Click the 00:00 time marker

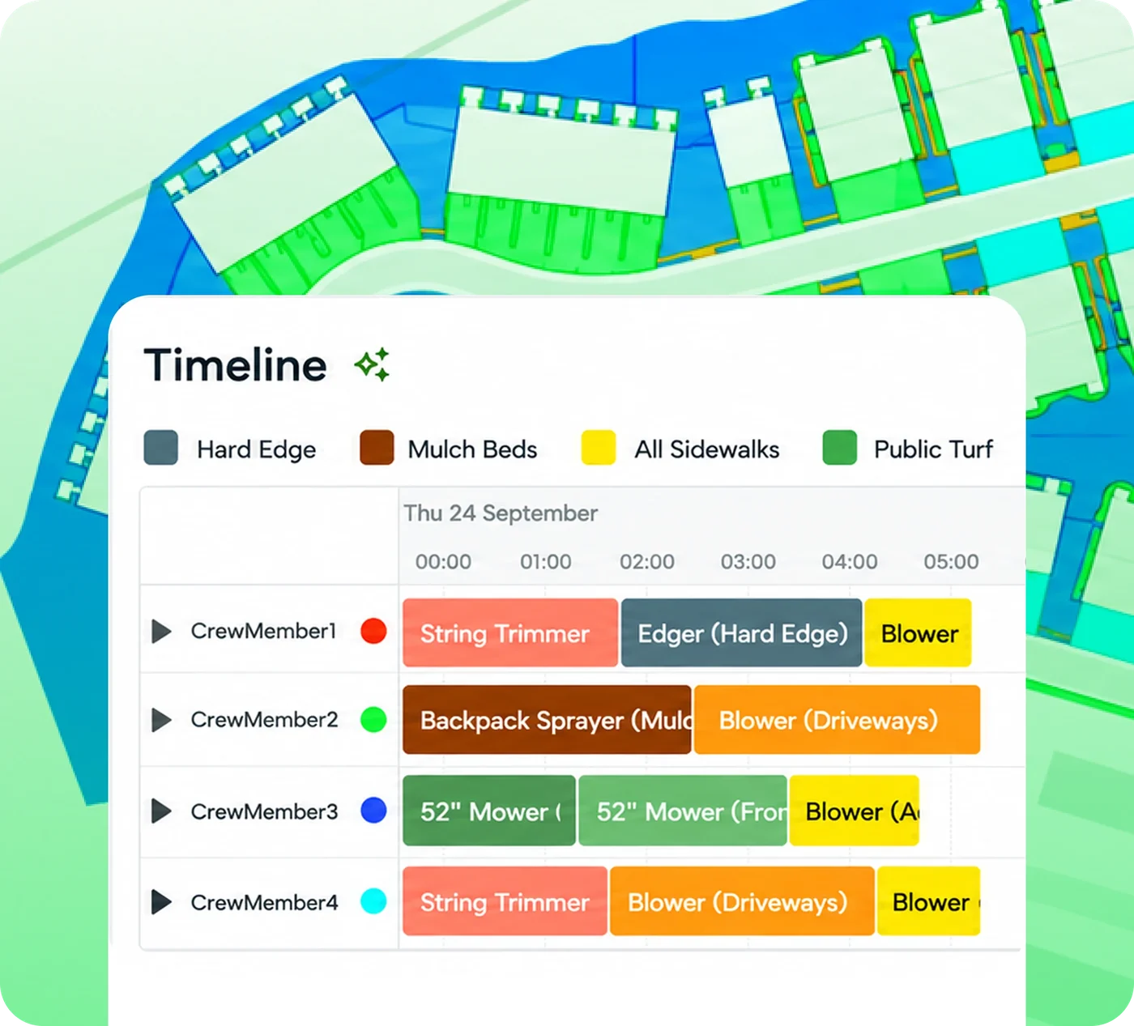[x=443, y=561]
